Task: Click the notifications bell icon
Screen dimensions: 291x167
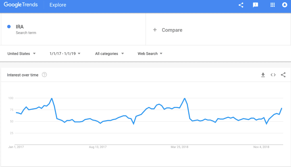Action: [284, 5]
